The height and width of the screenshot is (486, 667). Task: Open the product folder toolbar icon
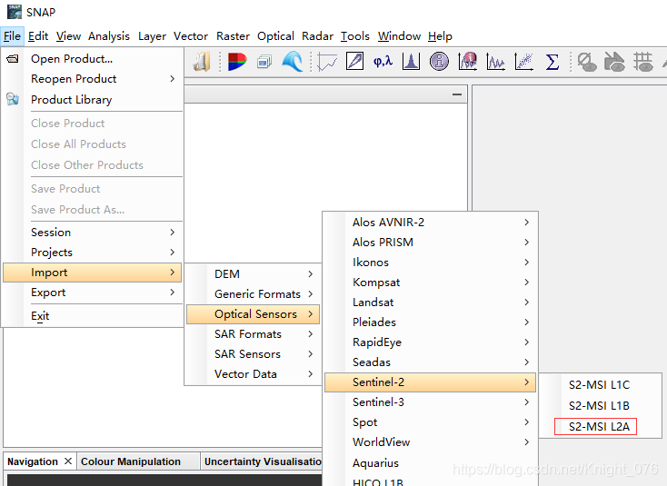pos(202,62)
